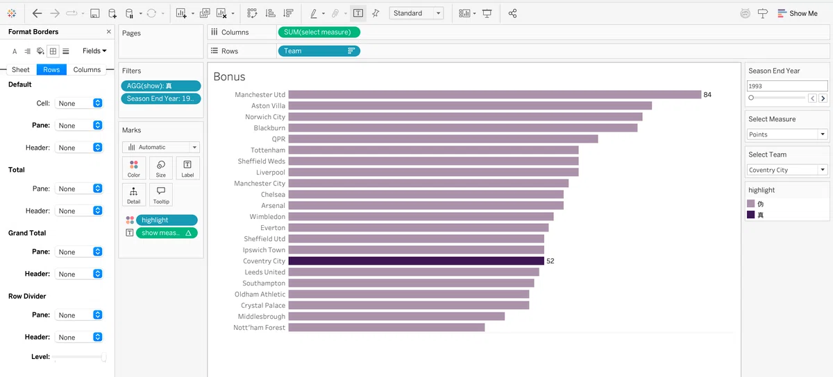Click the undo back arrow

point(37,13)
